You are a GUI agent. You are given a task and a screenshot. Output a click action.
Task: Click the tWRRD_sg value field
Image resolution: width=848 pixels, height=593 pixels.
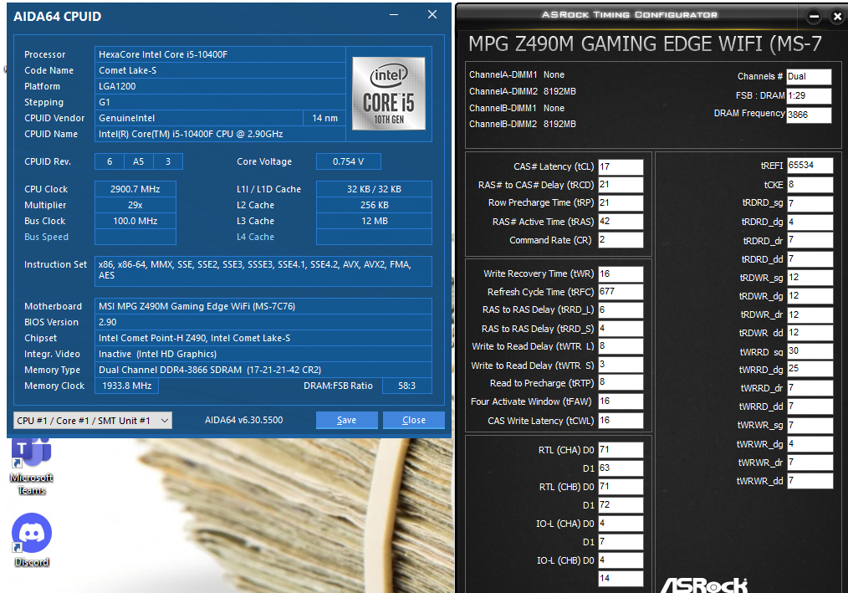pyautogui.click(x=810, y=351)
